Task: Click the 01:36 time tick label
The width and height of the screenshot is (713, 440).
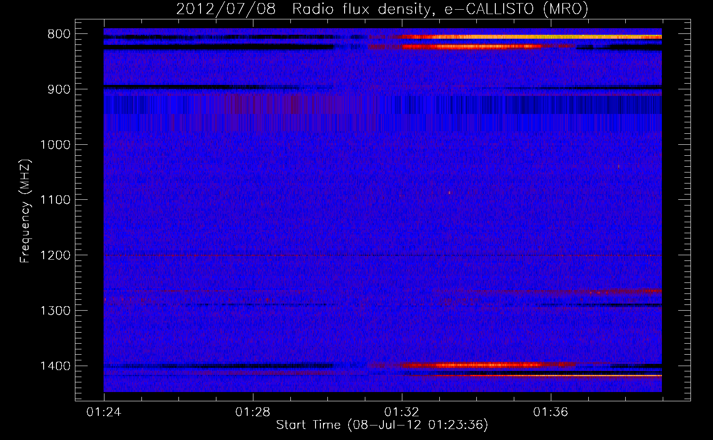Action: tap(551, 412)
